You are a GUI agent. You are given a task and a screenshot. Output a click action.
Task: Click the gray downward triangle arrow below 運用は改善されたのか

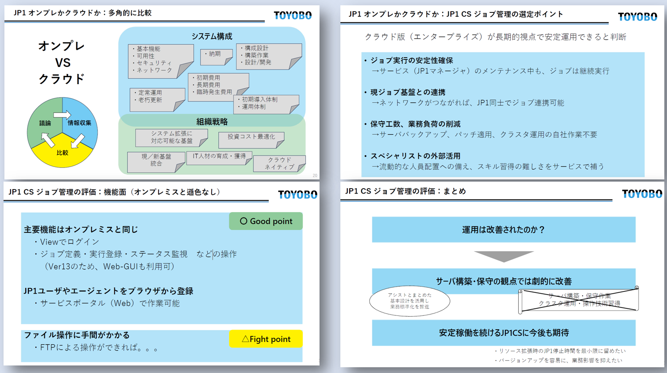point(503,256)
